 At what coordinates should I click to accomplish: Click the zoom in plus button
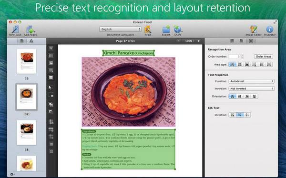(199, 41)
